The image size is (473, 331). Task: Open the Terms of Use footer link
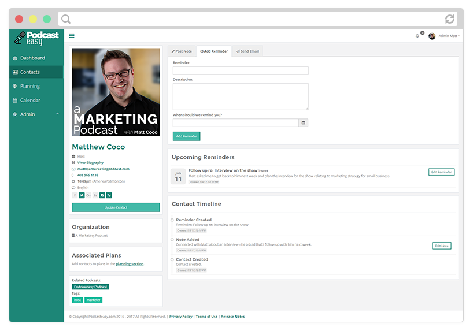(x=206, y=317)
